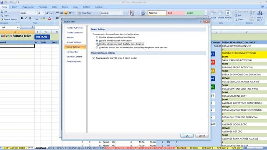Click the highlighted Bottom Align icon
Viewport: 267px width, 150px height.
pos(65,13)
